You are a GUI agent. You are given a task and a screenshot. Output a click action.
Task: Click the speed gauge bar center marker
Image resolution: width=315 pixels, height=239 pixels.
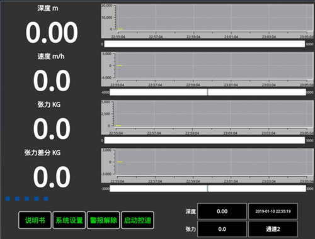pyautogui.click(x=208, y=92)
